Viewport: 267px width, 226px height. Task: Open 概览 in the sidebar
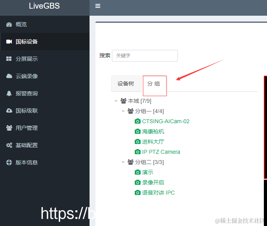(45, 24)
